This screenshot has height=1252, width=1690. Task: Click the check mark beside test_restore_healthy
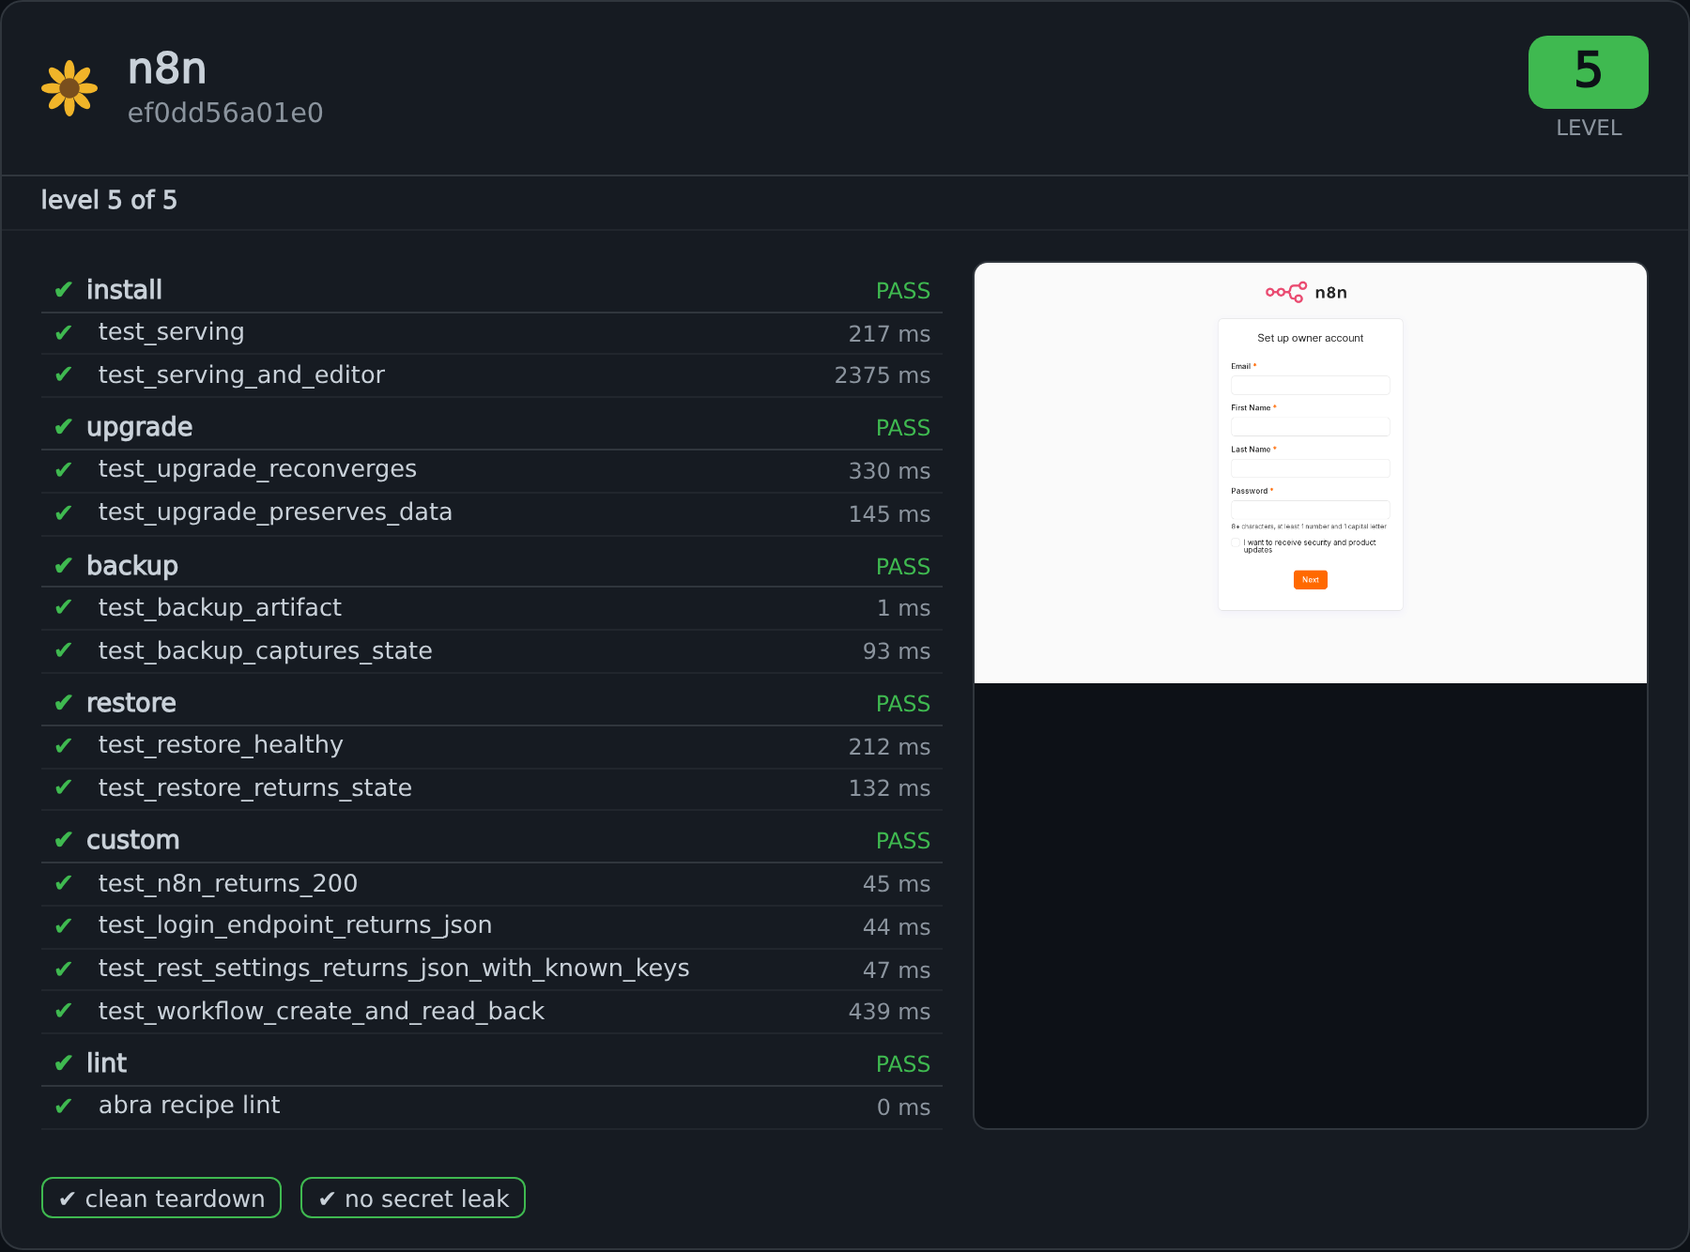pos(63,745)
